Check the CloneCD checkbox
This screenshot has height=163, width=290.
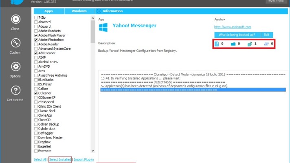click(36, 120)
